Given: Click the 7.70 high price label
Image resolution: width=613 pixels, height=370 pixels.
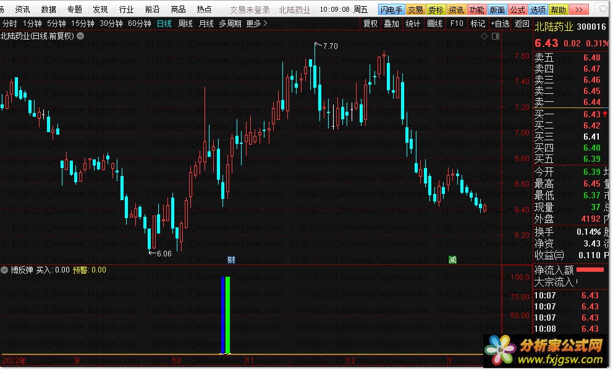Looking at the screenshot, I should (331, 46).
